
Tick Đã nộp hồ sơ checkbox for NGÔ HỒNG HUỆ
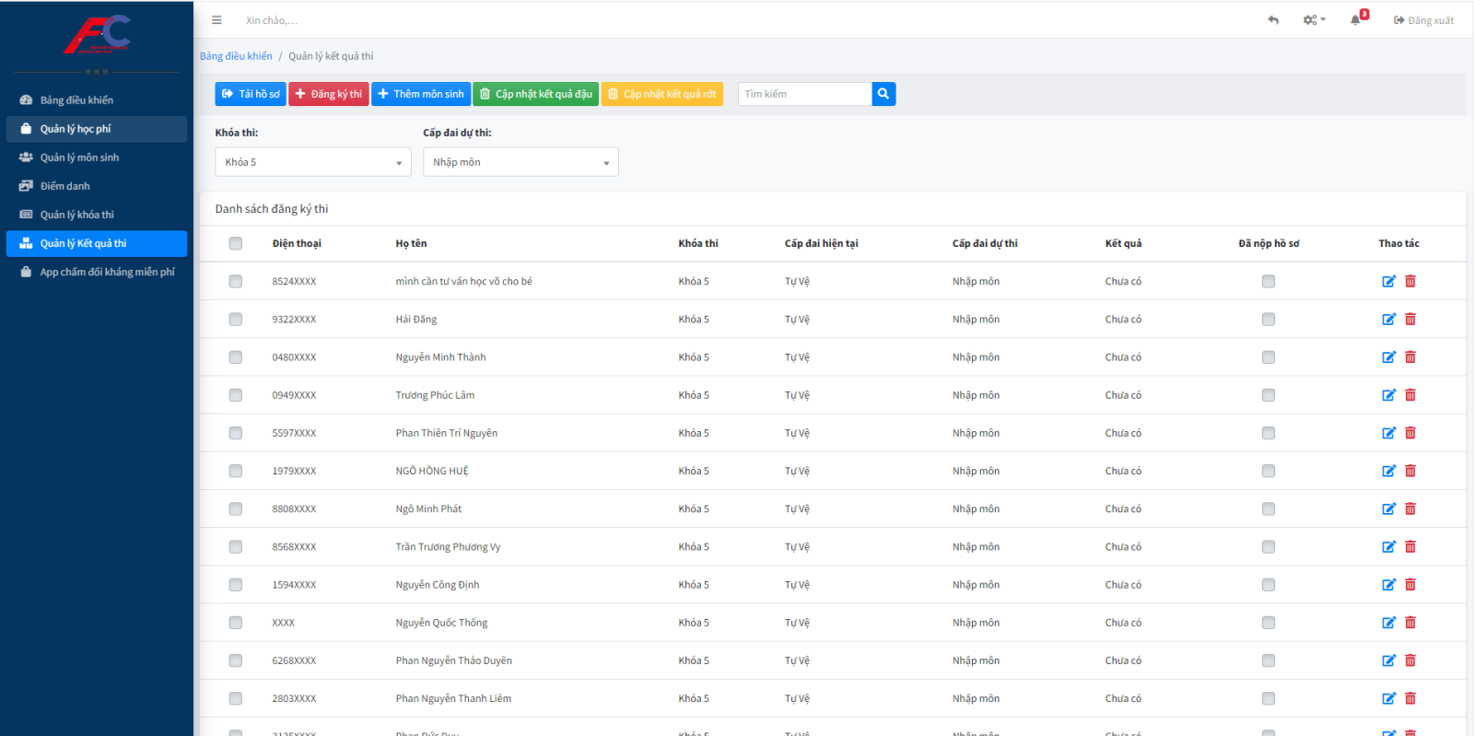1269,471
